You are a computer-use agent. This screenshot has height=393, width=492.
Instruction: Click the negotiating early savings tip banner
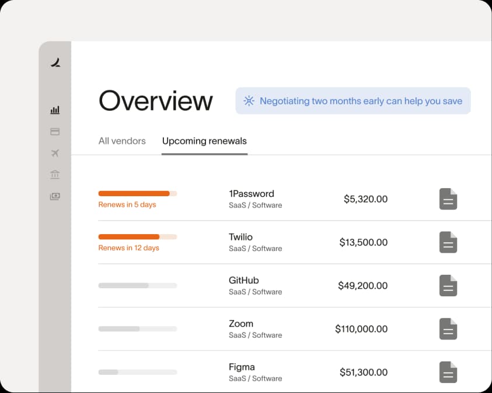tap(353, 101)
